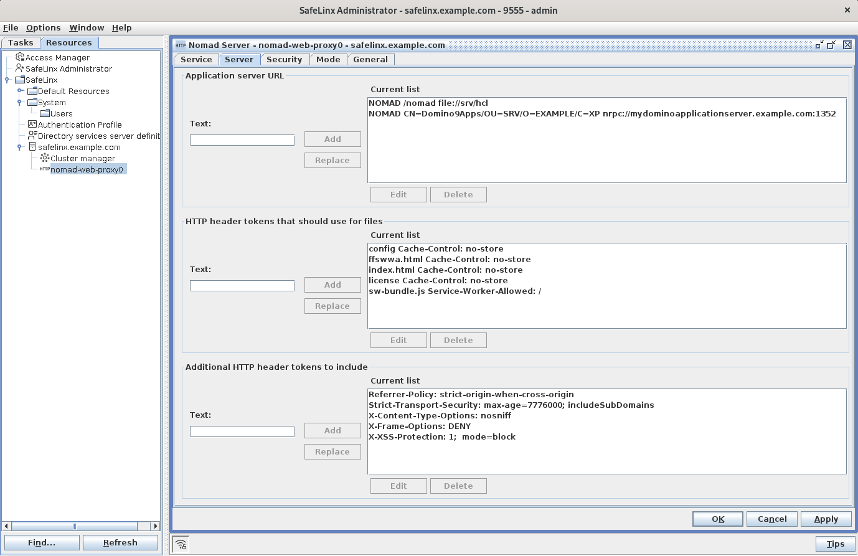Click the Refresh button

[120, 542]
